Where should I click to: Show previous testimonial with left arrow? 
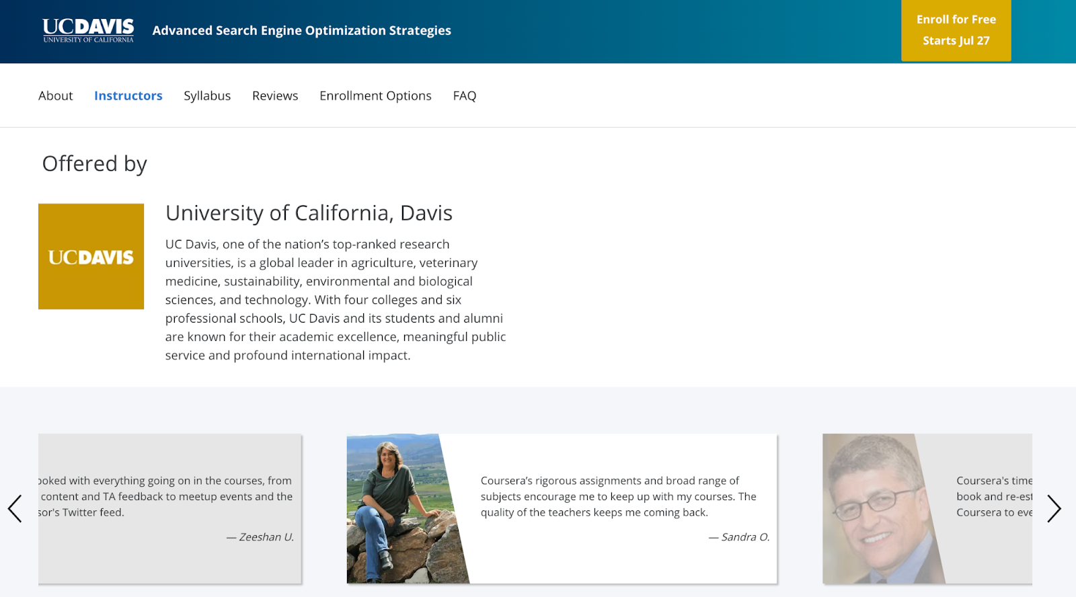tap(15, 509)
